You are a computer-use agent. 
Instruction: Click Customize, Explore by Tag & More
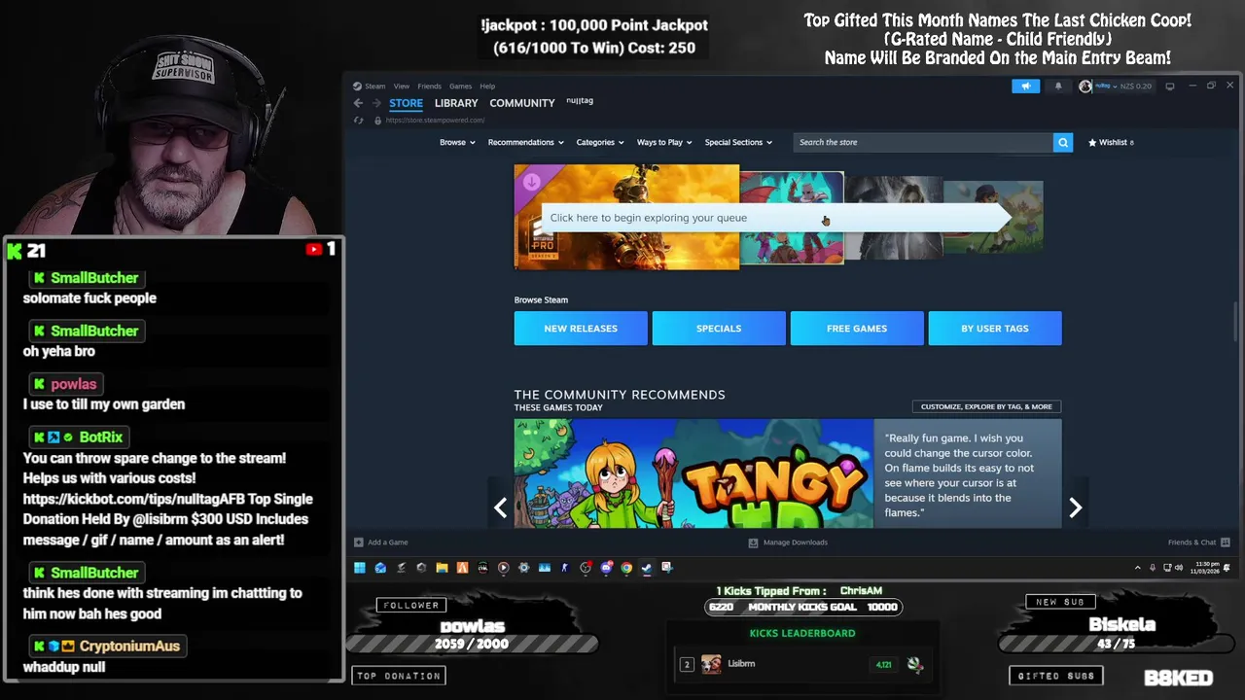tap(986, 406)
